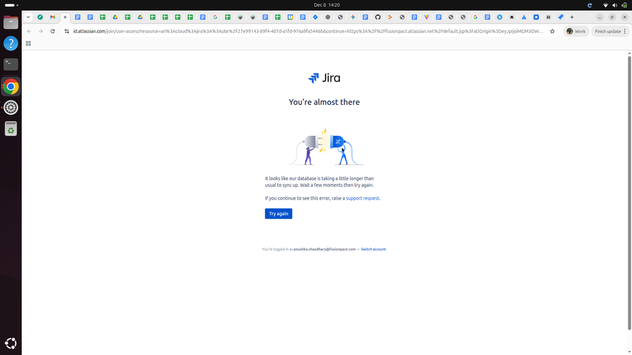
Task: Open the black home icon tab
Action: click(512, 17)
